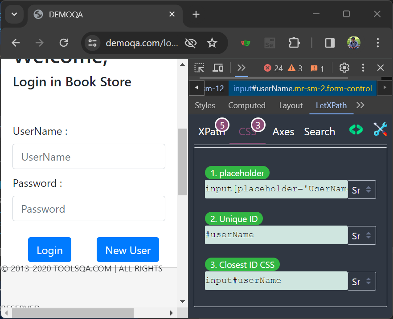Screen dimensions: 393x319
Task: Open LetXPath tools wrench icon
Action: tap(380, 129)
